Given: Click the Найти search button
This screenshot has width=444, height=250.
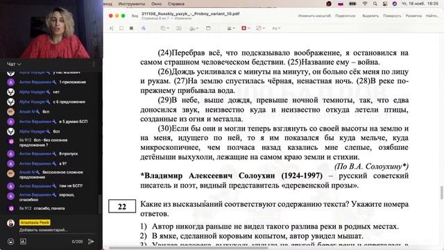Looking at the screenshot, I should click(432, 16).
